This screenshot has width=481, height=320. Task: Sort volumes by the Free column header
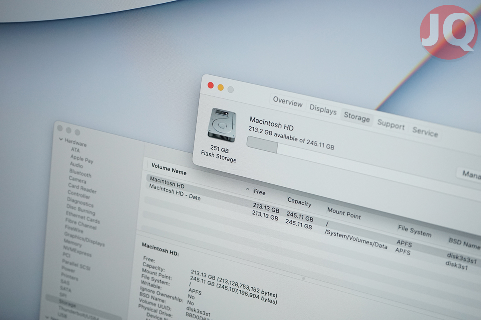[x=260, y=192]
